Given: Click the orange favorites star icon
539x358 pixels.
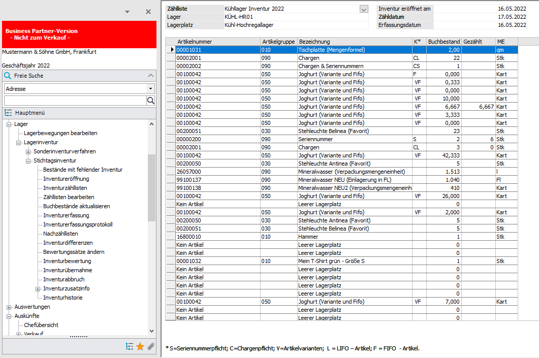Looking at the screenshot, I should coord(140,346).
